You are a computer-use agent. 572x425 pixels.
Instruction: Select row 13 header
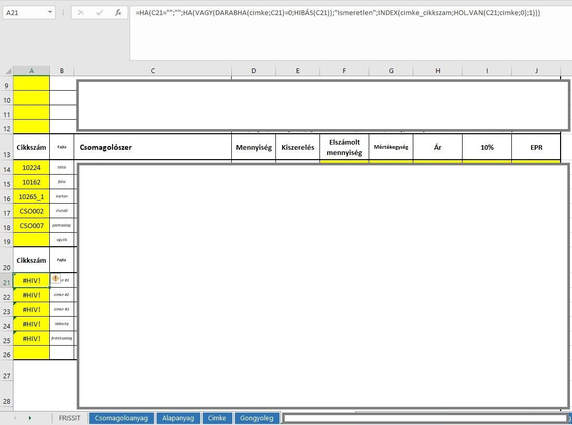[7, 147]
